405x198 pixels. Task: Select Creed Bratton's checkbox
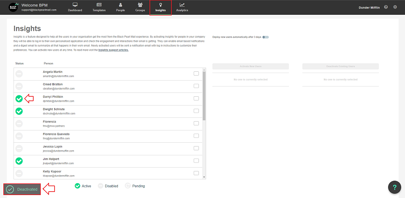pyautogui.click(x=196, y=86)
